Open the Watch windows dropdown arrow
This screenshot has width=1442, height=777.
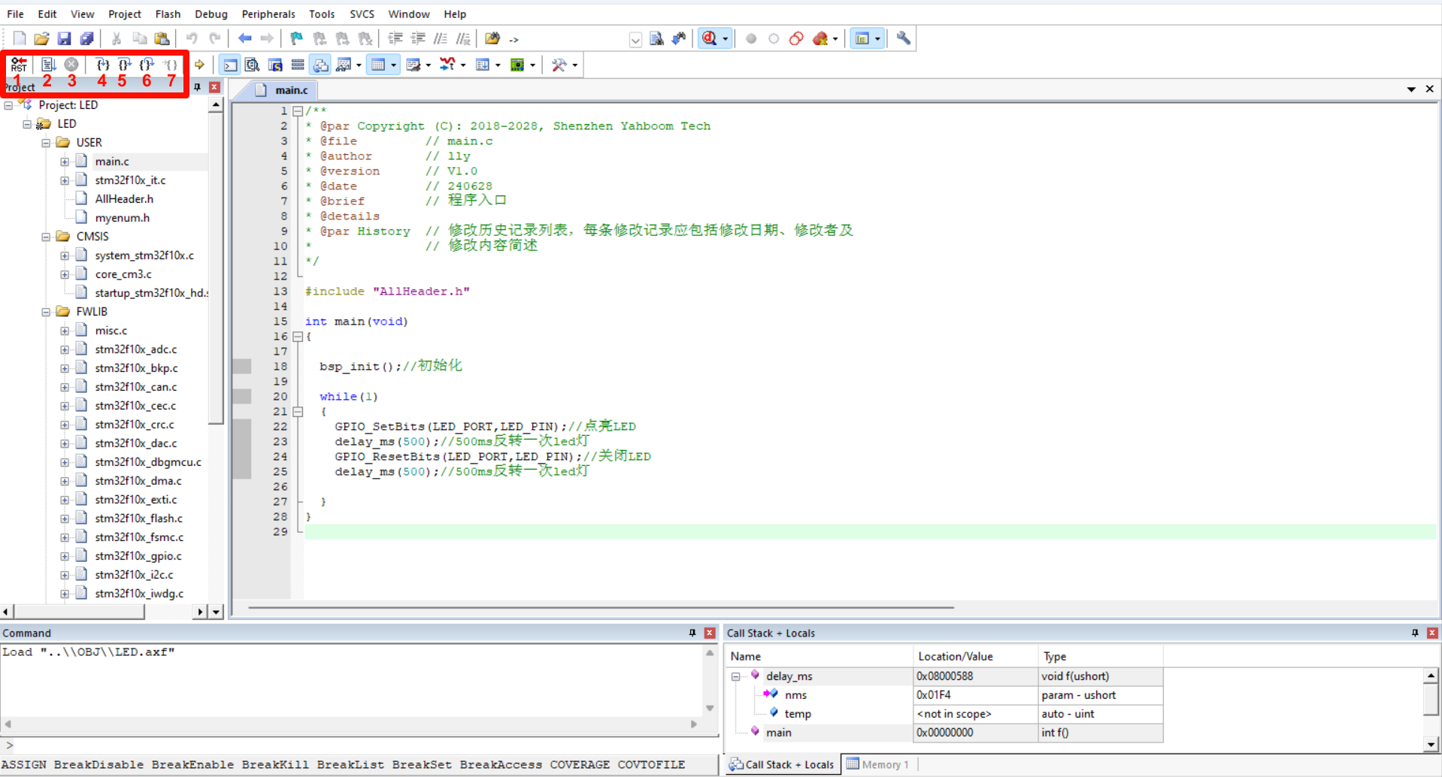coord(359,65)
